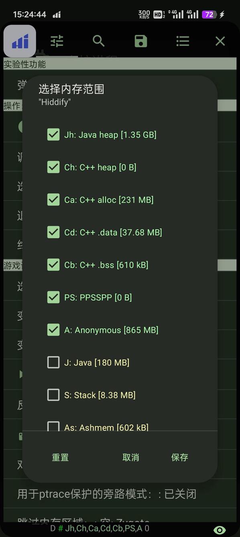This screenshot has height=537, width=240.
Task: Tap the battery indicator showing 72
Action: tap(209, 14)
